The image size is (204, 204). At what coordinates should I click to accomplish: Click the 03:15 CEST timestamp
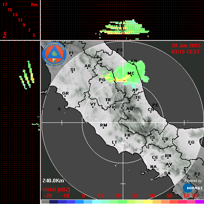click(186, 52)
